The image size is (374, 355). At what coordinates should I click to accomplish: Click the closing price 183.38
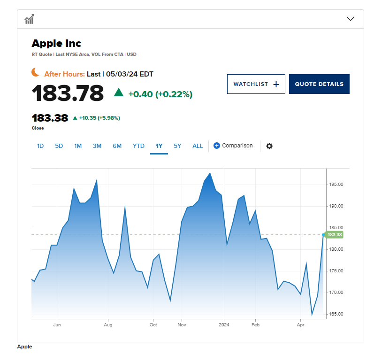pos(50,118)
